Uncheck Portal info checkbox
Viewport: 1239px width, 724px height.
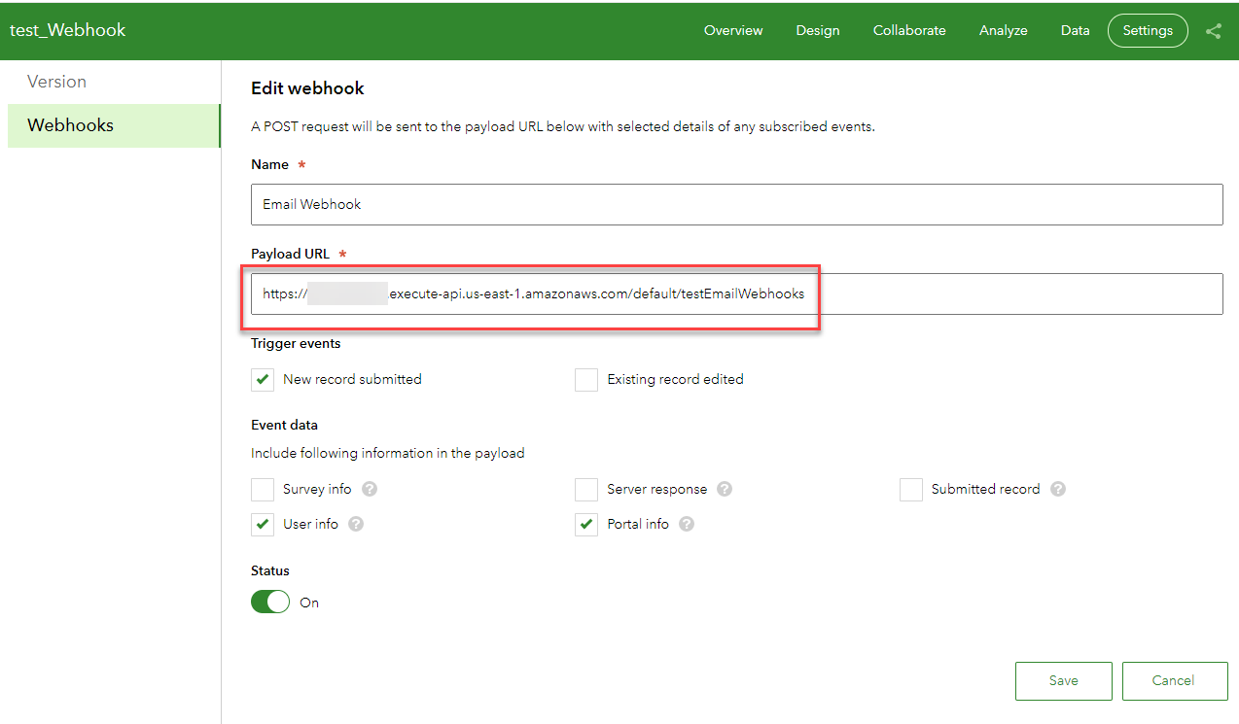pos(586,524)
